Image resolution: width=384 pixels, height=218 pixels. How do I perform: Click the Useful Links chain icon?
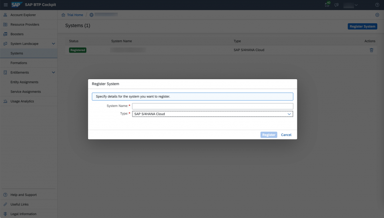pyautogui.click(x=5, y=204)
